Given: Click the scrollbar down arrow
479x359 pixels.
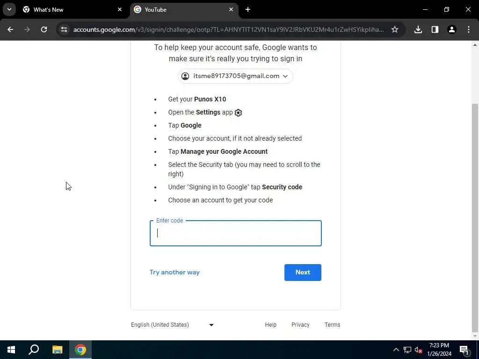Looking at the screenshot, I should (475, 336).
